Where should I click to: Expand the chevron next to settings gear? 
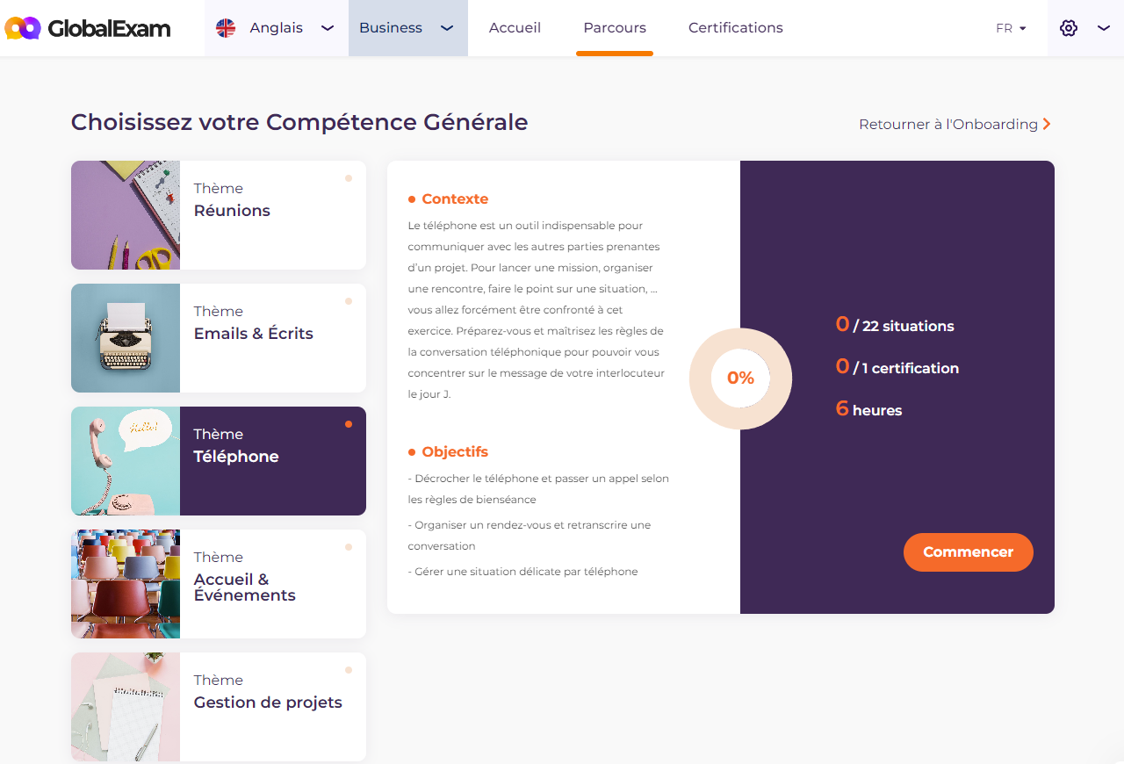click(1104, 28)
